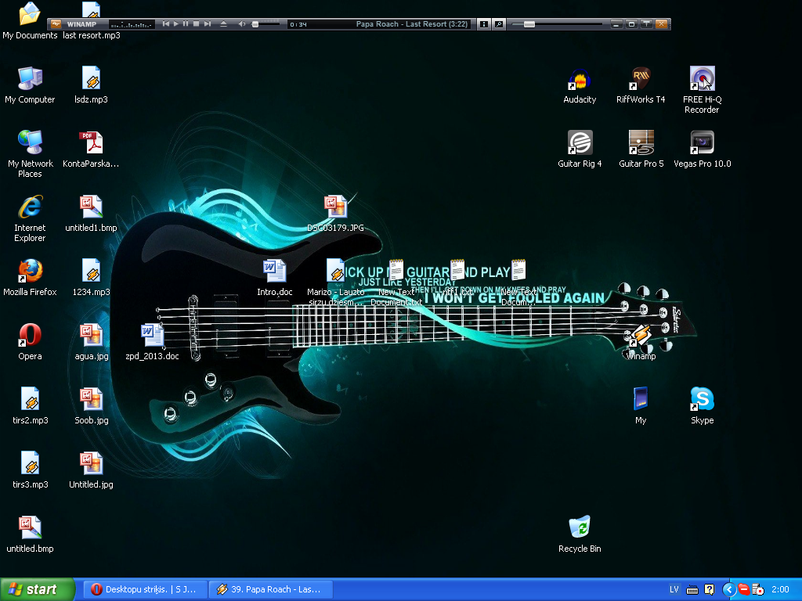Click the on-screen keyboard language bar icon

tap(692, 590)
